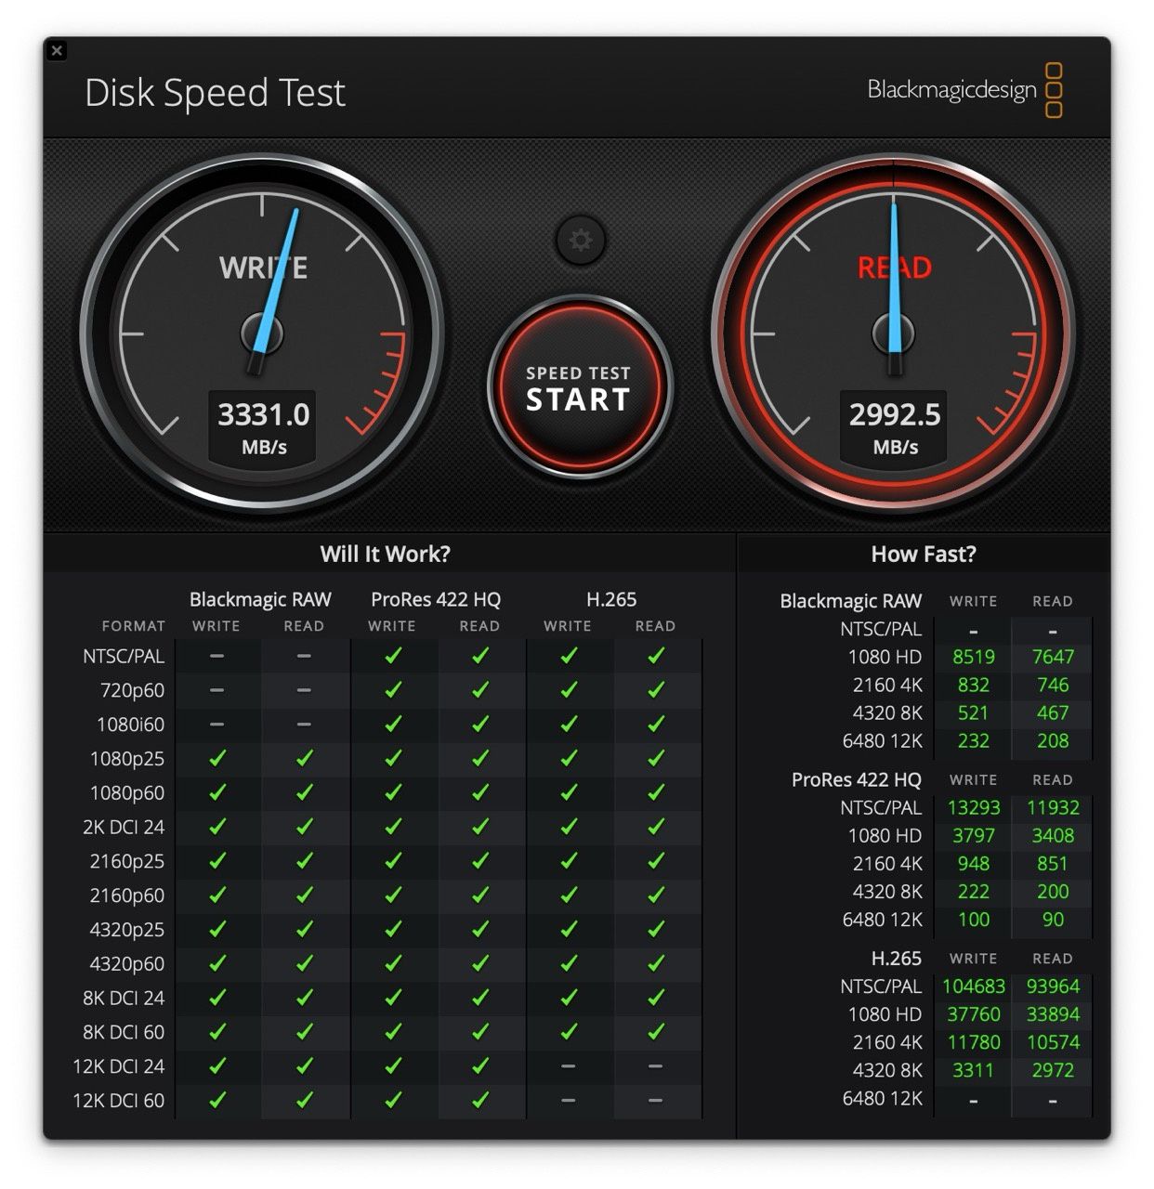The image size is (1154, 1189).
Task: Click the 4320p60 format label
Action: coord(126,963)
